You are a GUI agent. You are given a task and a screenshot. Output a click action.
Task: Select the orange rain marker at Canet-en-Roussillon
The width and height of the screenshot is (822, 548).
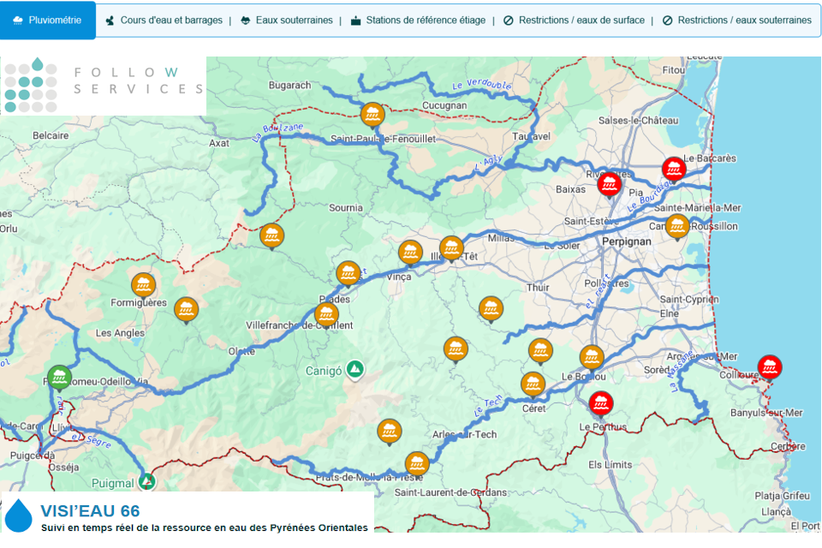[677, 225]
